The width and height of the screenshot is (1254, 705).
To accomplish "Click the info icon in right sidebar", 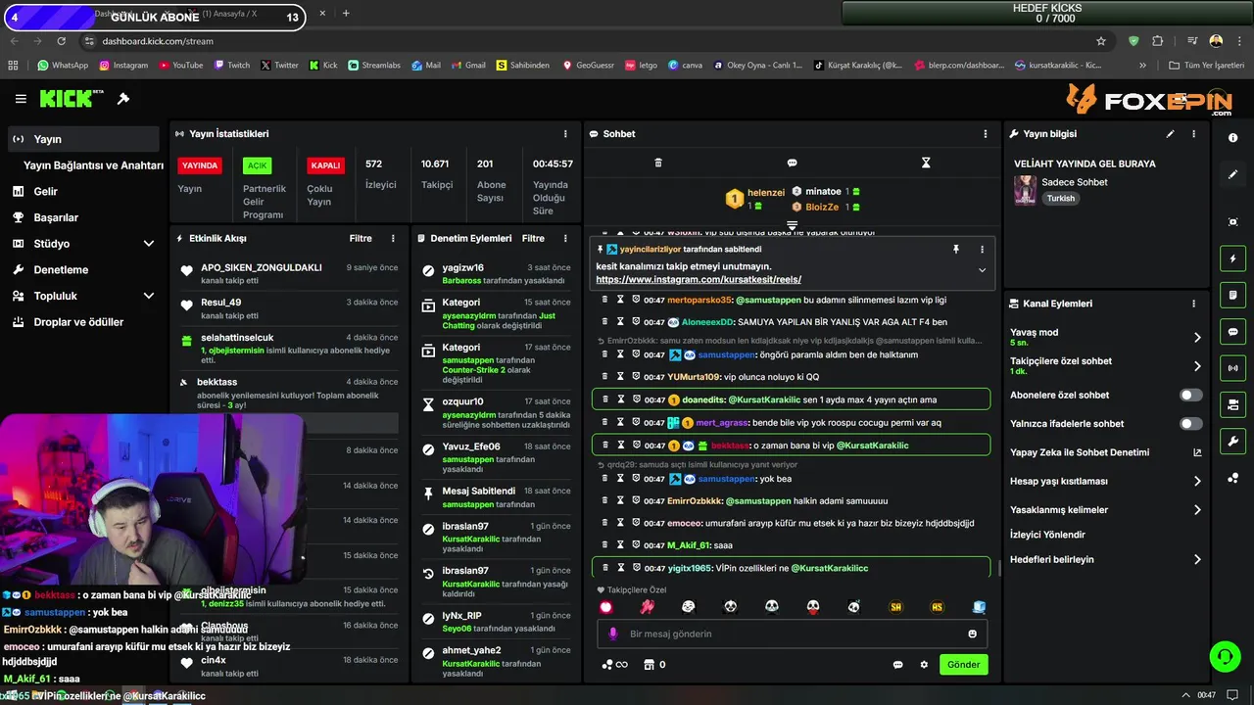I will coord(1233,138).
